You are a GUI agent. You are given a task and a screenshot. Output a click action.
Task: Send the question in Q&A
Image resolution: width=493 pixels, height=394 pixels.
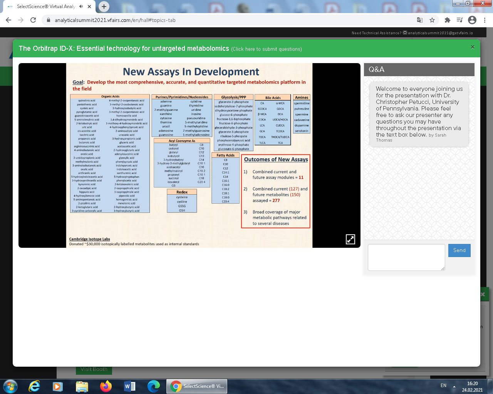click(459, 250)
